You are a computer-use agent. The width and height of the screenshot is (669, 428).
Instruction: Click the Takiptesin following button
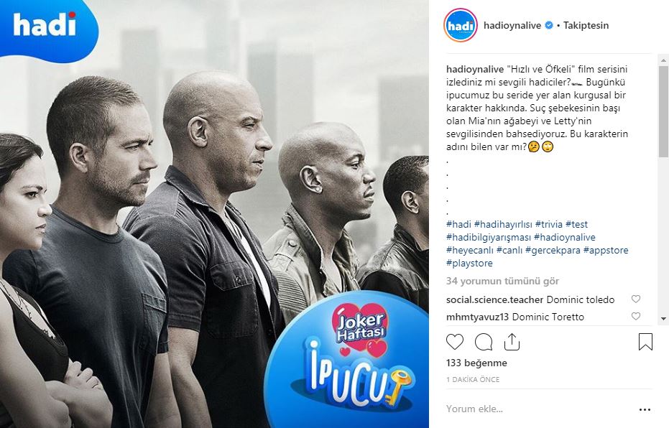tap(586, 25)
